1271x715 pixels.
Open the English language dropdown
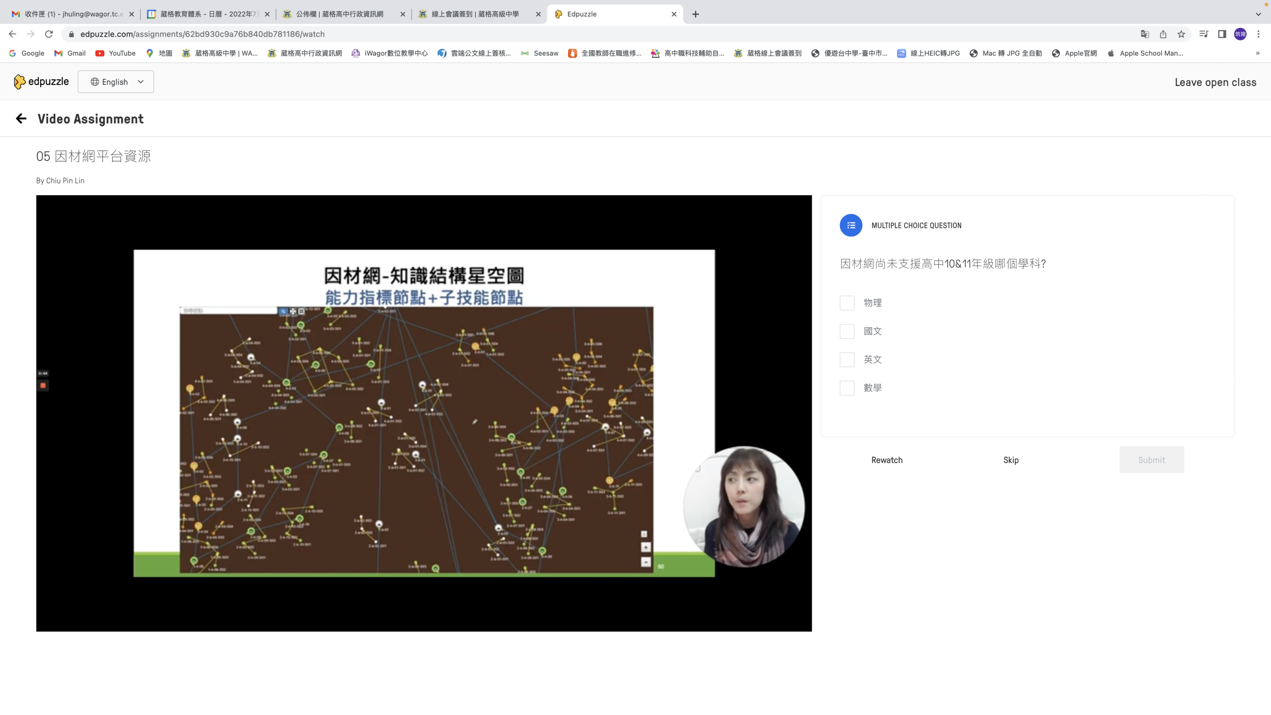pyautogui.click(x=116, y=82)
